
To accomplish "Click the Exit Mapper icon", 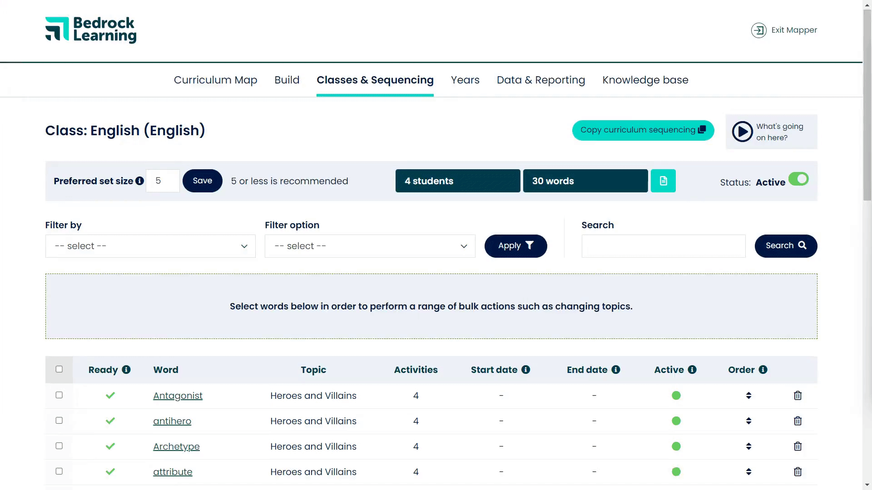I will tap(758, 30).
